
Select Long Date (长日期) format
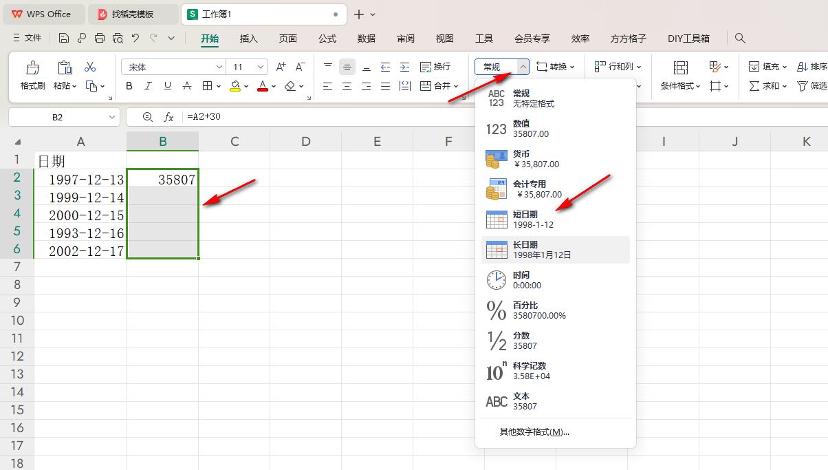tap(556, 250)
